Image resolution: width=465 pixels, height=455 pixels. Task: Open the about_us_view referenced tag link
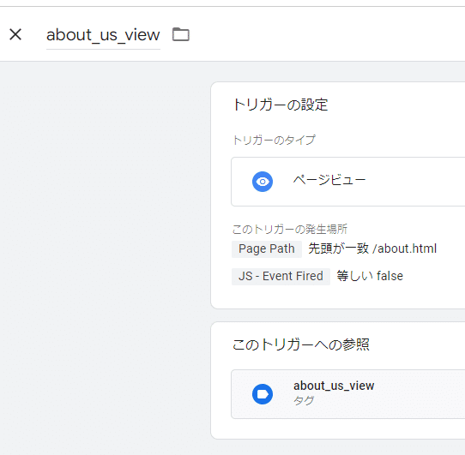coord(334,386)
